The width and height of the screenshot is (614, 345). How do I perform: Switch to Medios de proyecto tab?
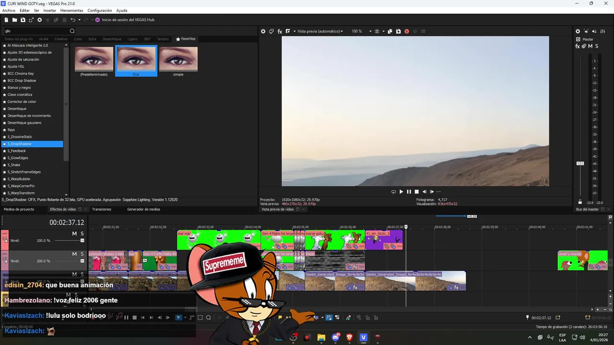[19, 209]
